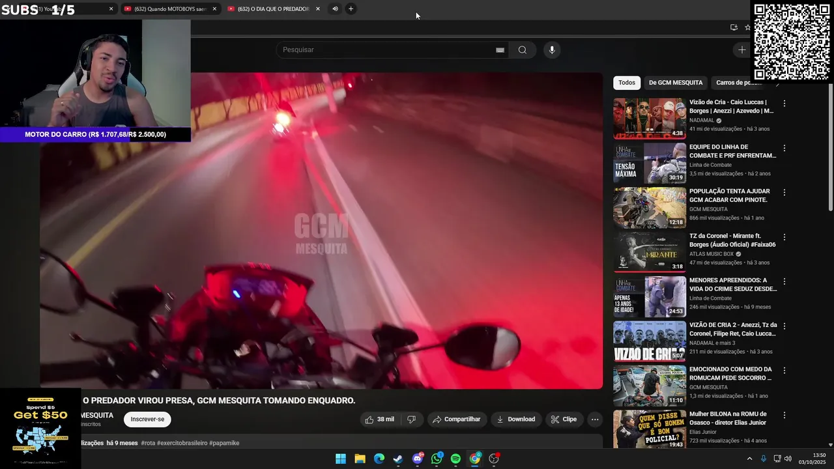
Task: Select the Carros de polícia filter chip
Action: (x=739, y=83)
